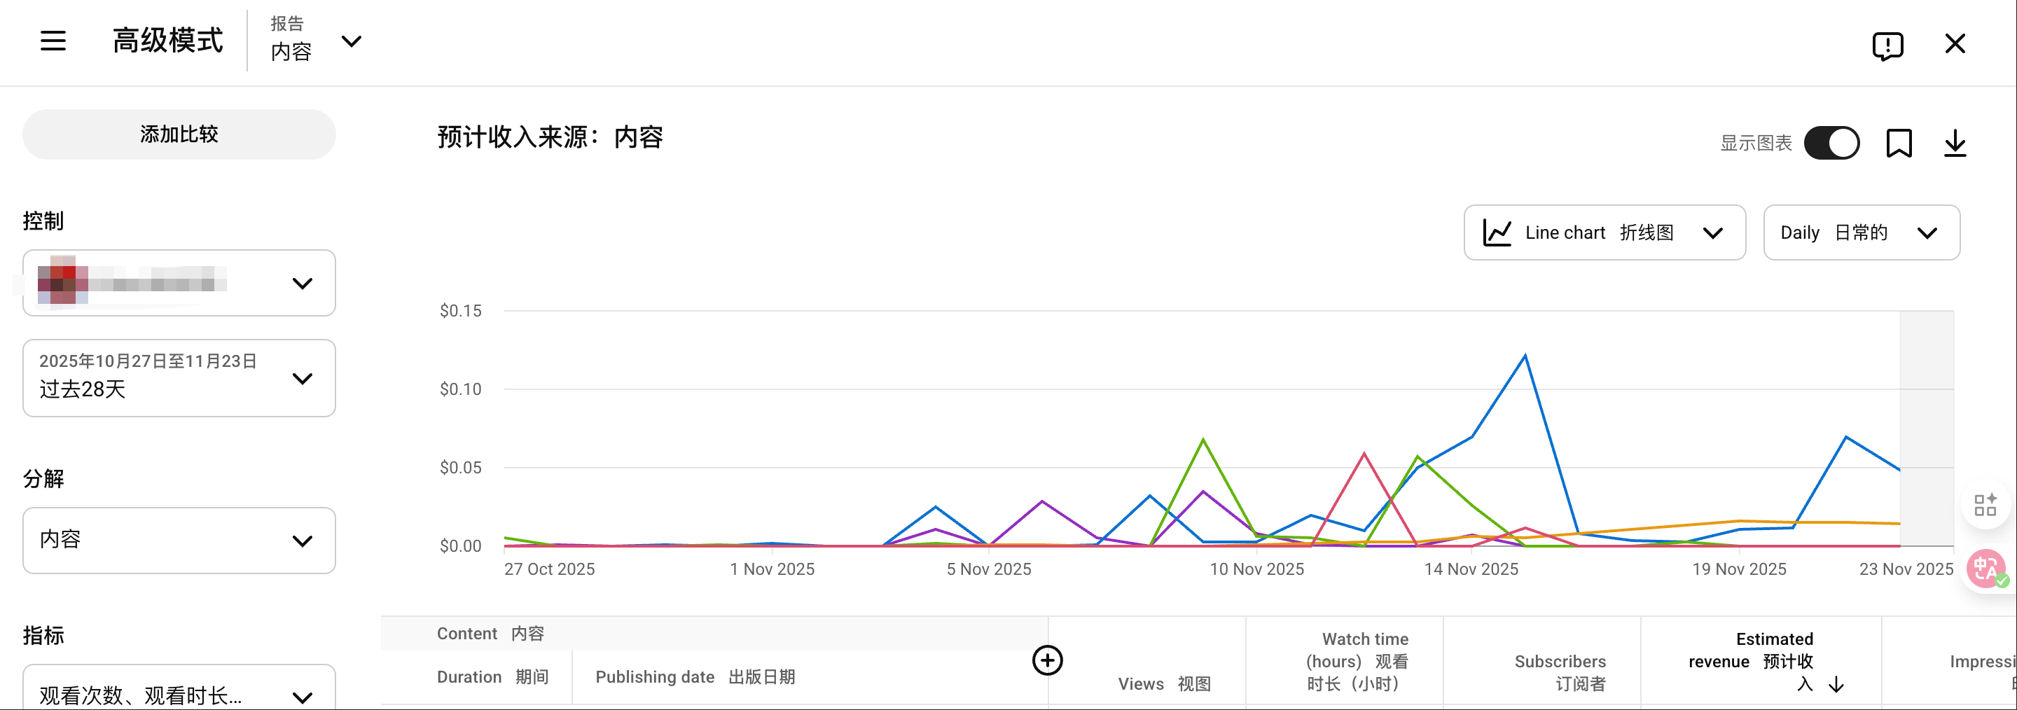This screenshot has height=710, width=2017.
Task: Sort by Estimated revenue descending arrow
Action: click(x=1836, y=685)
